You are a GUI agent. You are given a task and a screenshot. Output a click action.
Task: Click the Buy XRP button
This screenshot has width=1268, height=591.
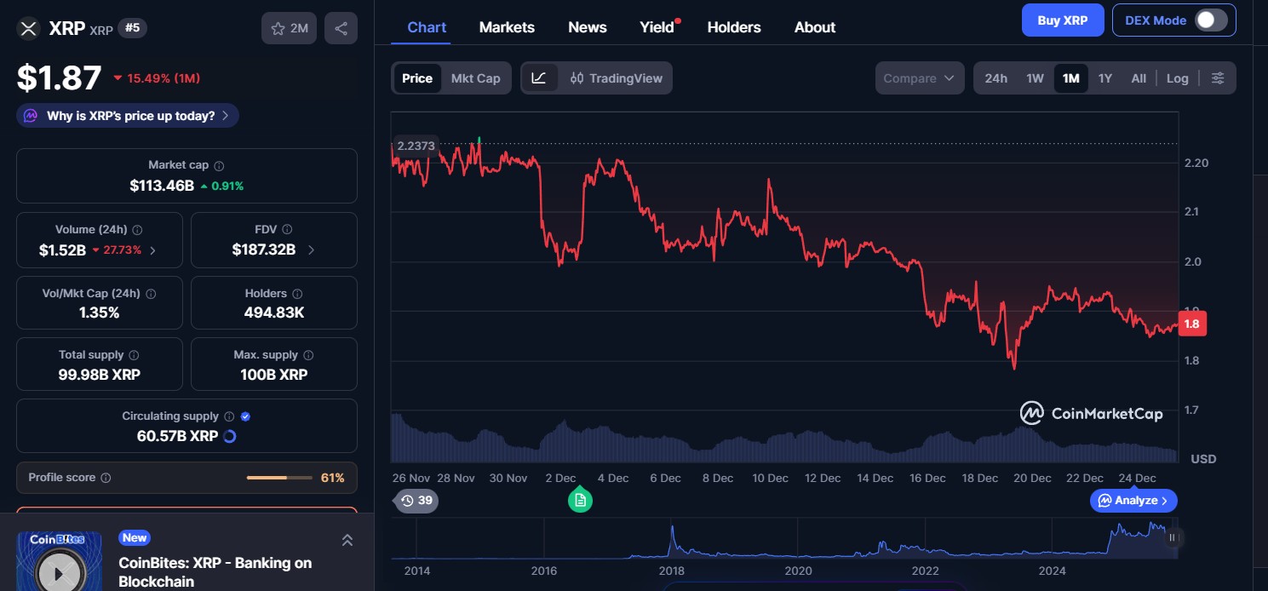tap(1062, 20)
